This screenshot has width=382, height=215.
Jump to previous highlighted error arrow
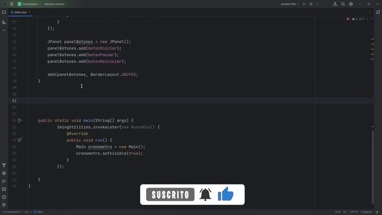pos(368,19)
